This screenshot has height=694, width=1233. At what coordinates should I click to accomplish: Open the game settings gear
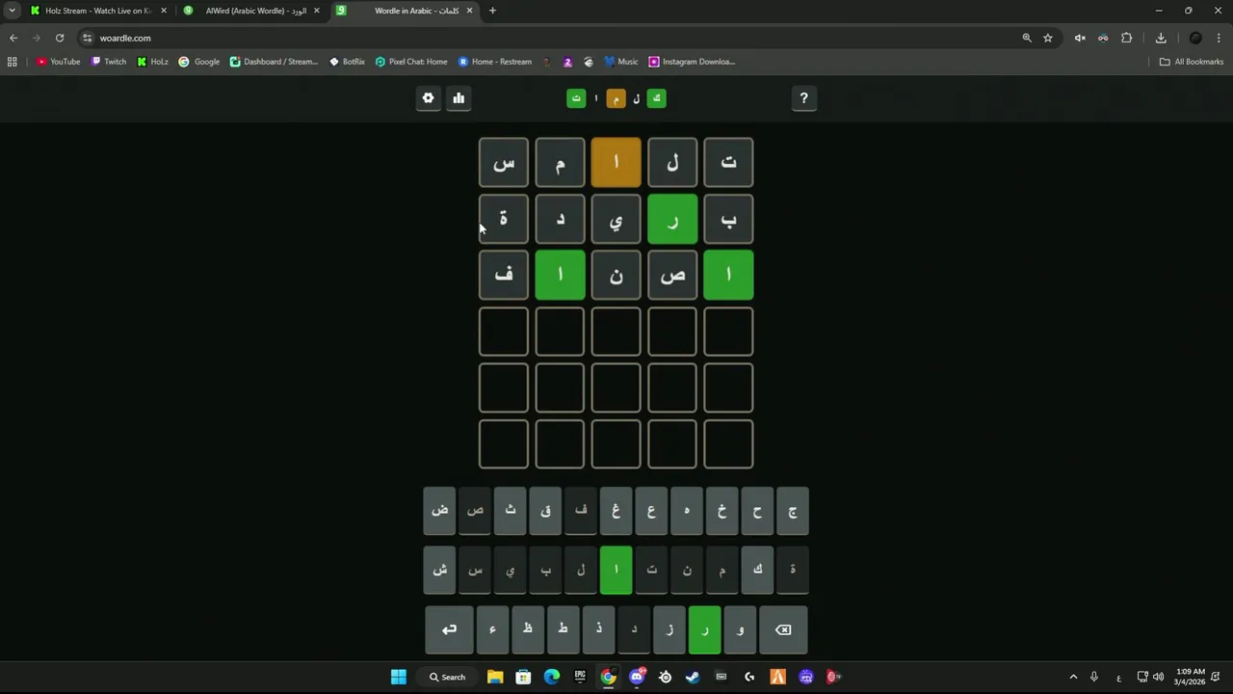(429, 98)
